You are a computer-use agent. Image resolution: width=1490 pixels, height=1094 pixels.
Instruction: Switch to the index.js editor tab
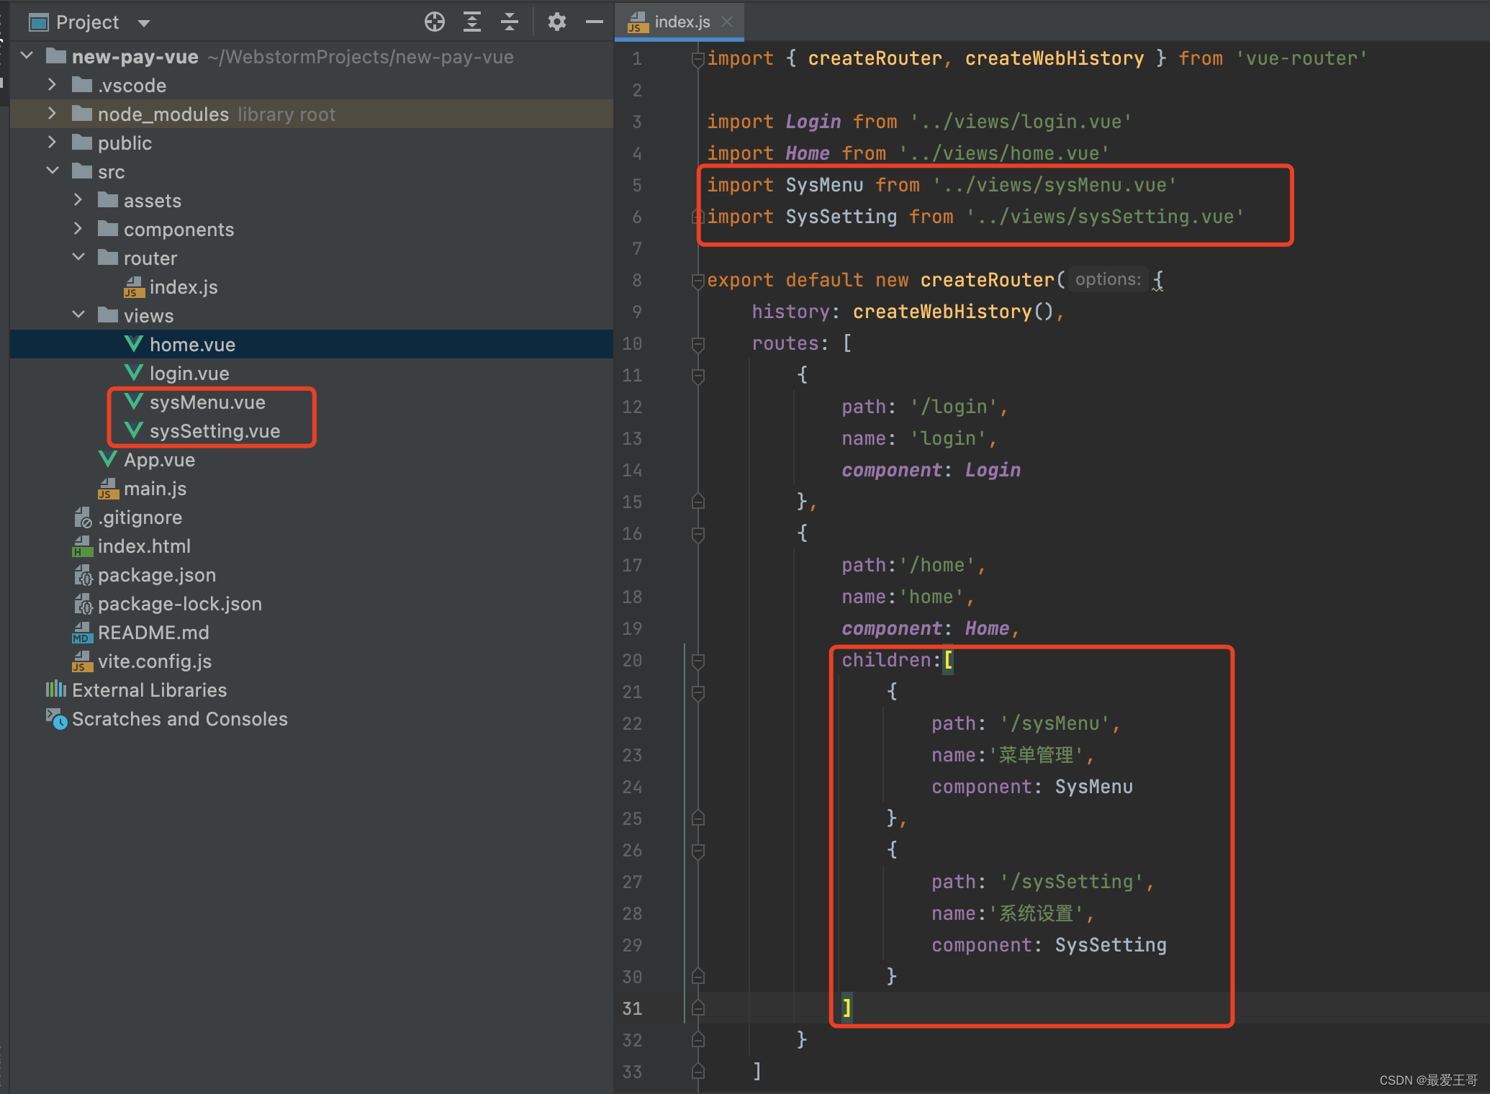tap(681, 22)
